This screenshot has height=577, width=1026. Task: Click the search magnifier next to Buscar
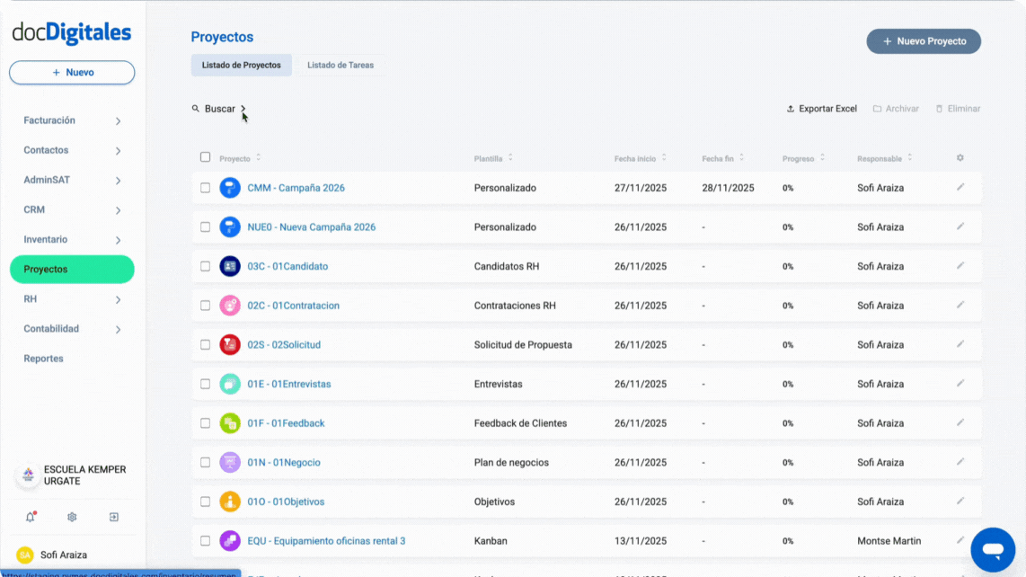196,108
